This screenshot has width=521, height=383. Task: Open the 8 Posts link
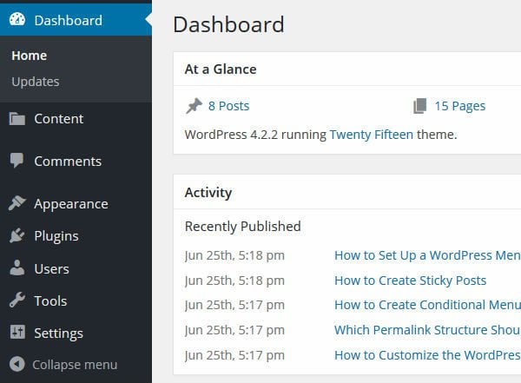228,106
